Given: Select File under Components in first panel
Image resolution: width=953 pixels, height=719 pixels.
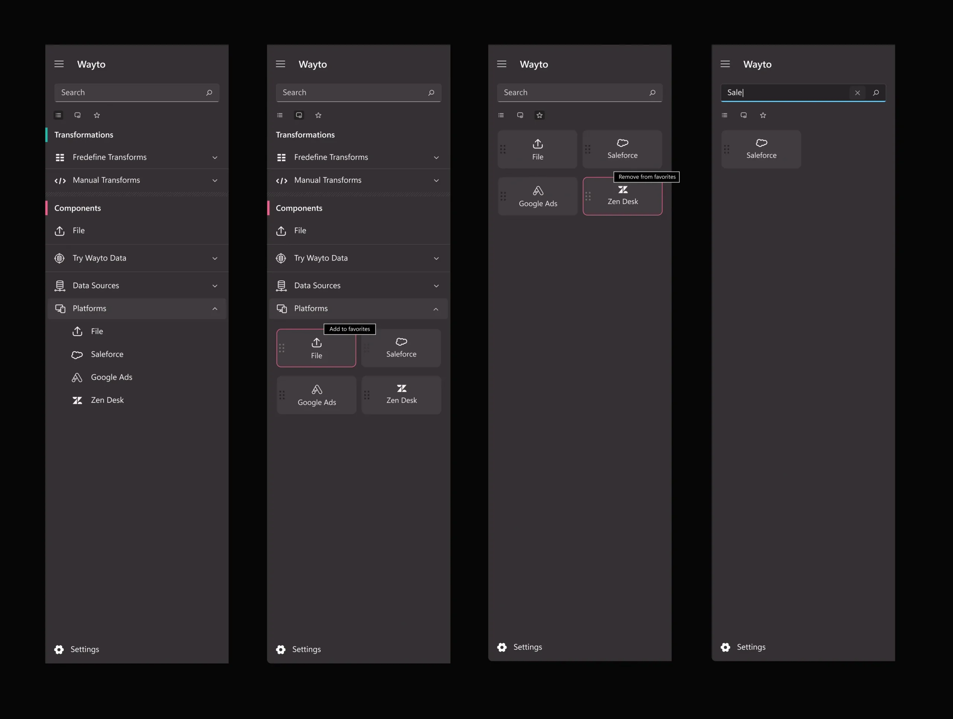Looking at the screenshot, I should [x=137, y=231].
